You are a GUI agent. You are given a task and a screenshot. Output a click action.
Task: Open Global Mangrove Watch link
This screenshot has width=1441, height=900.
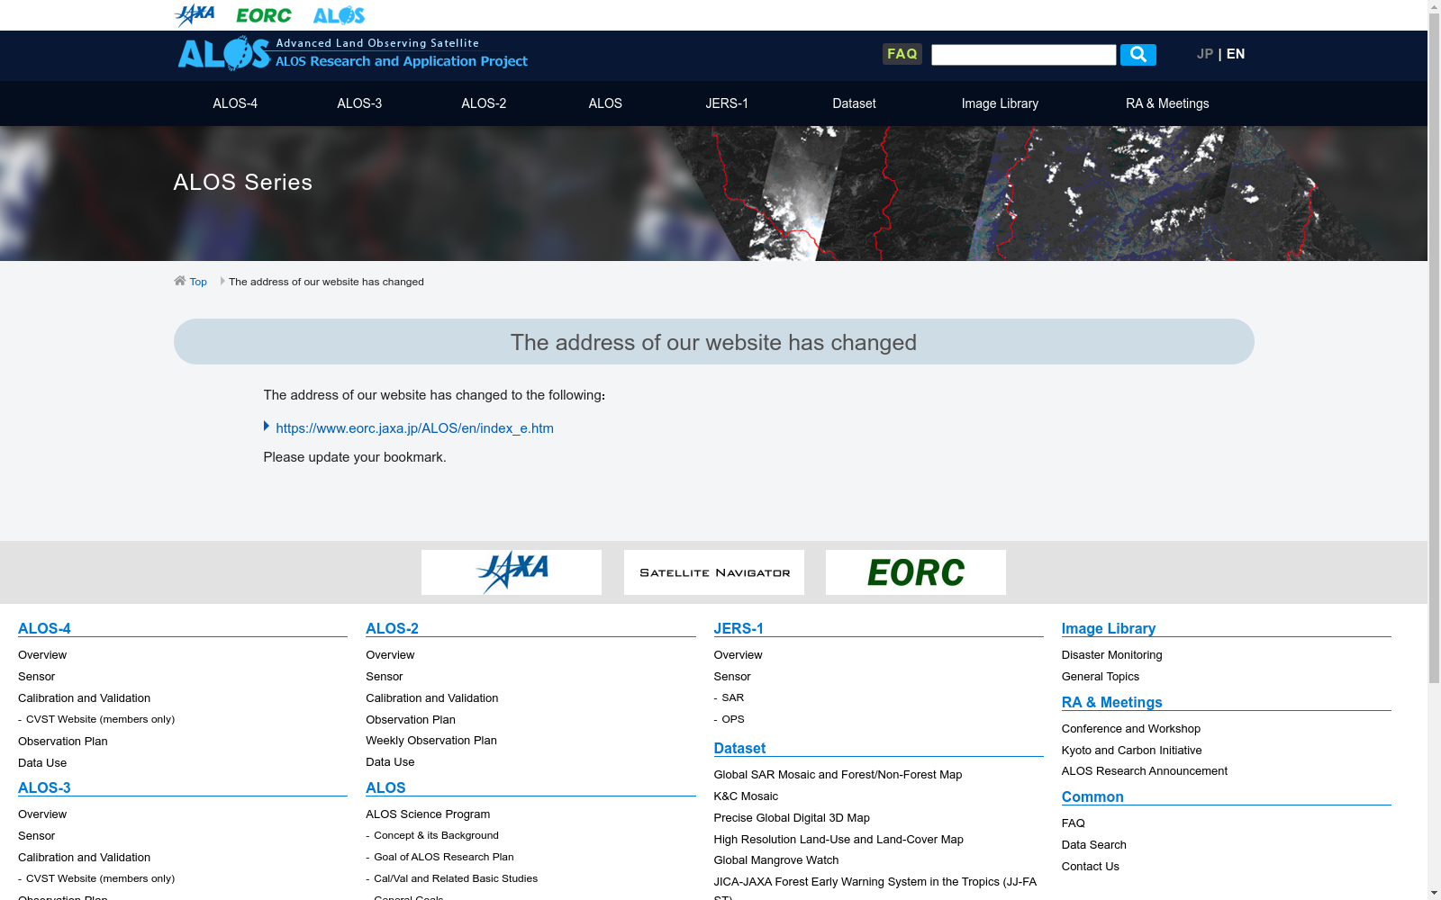(x=776, y=859)
